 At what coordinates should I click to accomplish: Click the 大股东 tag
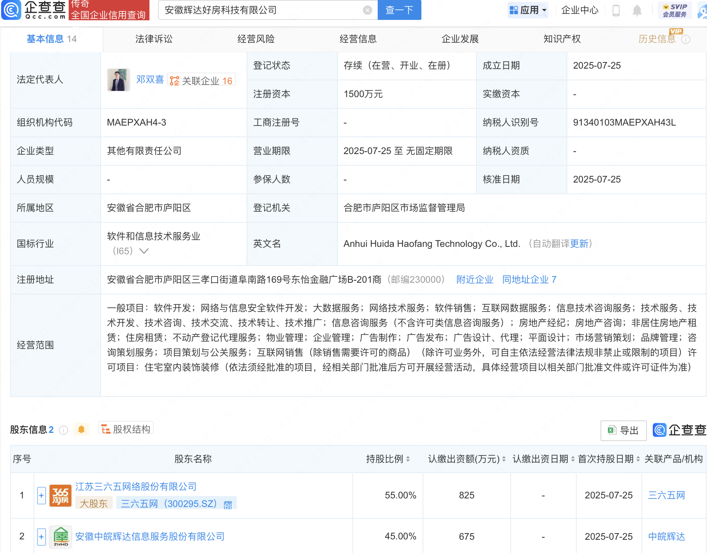(94, 504)
